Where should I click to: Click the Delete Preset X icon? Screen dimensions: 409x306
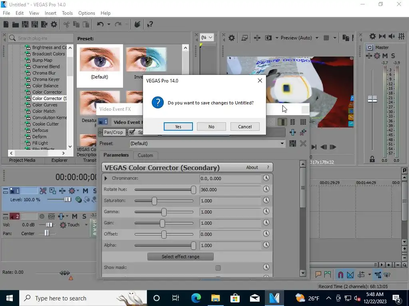pos(303,143)
